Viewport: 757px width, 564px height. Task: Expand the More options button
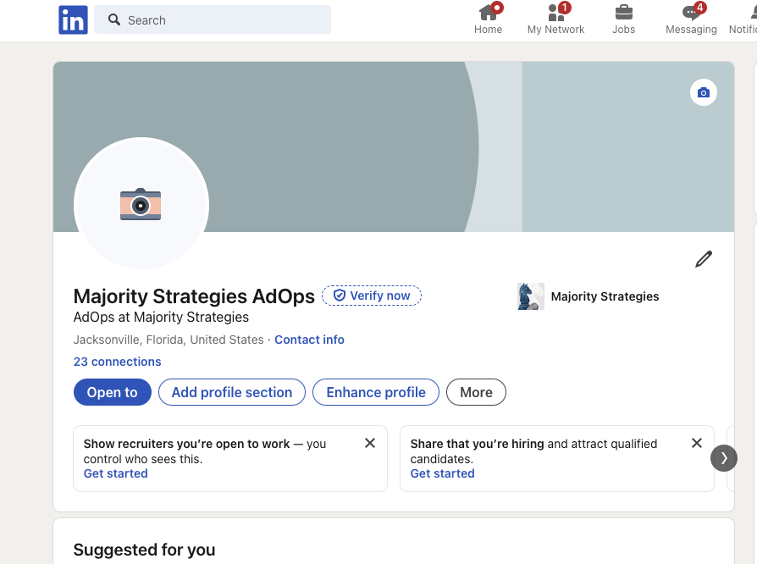[476, 392]
